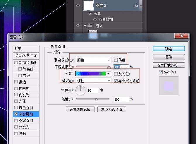Open the 描边 style settings label
The image size is (196, 144).
point(22,82)
